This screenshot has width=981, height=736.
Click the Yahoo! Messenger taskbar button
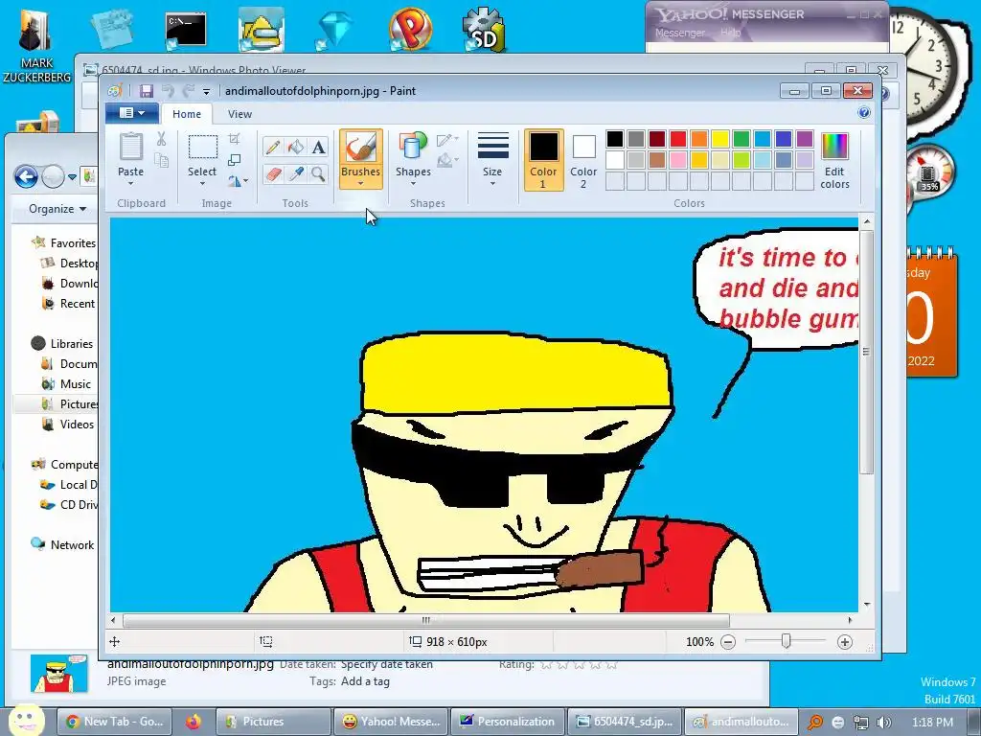[391, 722]
